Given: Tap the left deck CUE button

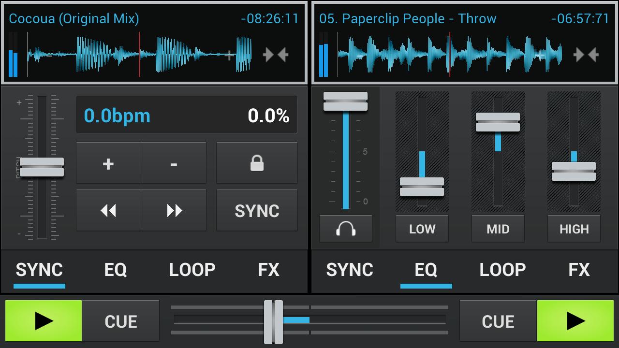Looking at the screenshot, I should click(120, 321).
